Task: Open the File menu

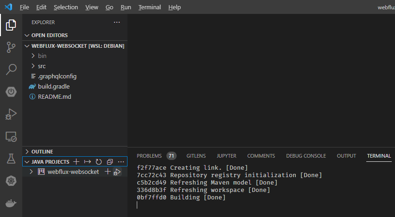Action: click(x=25, y=7)
